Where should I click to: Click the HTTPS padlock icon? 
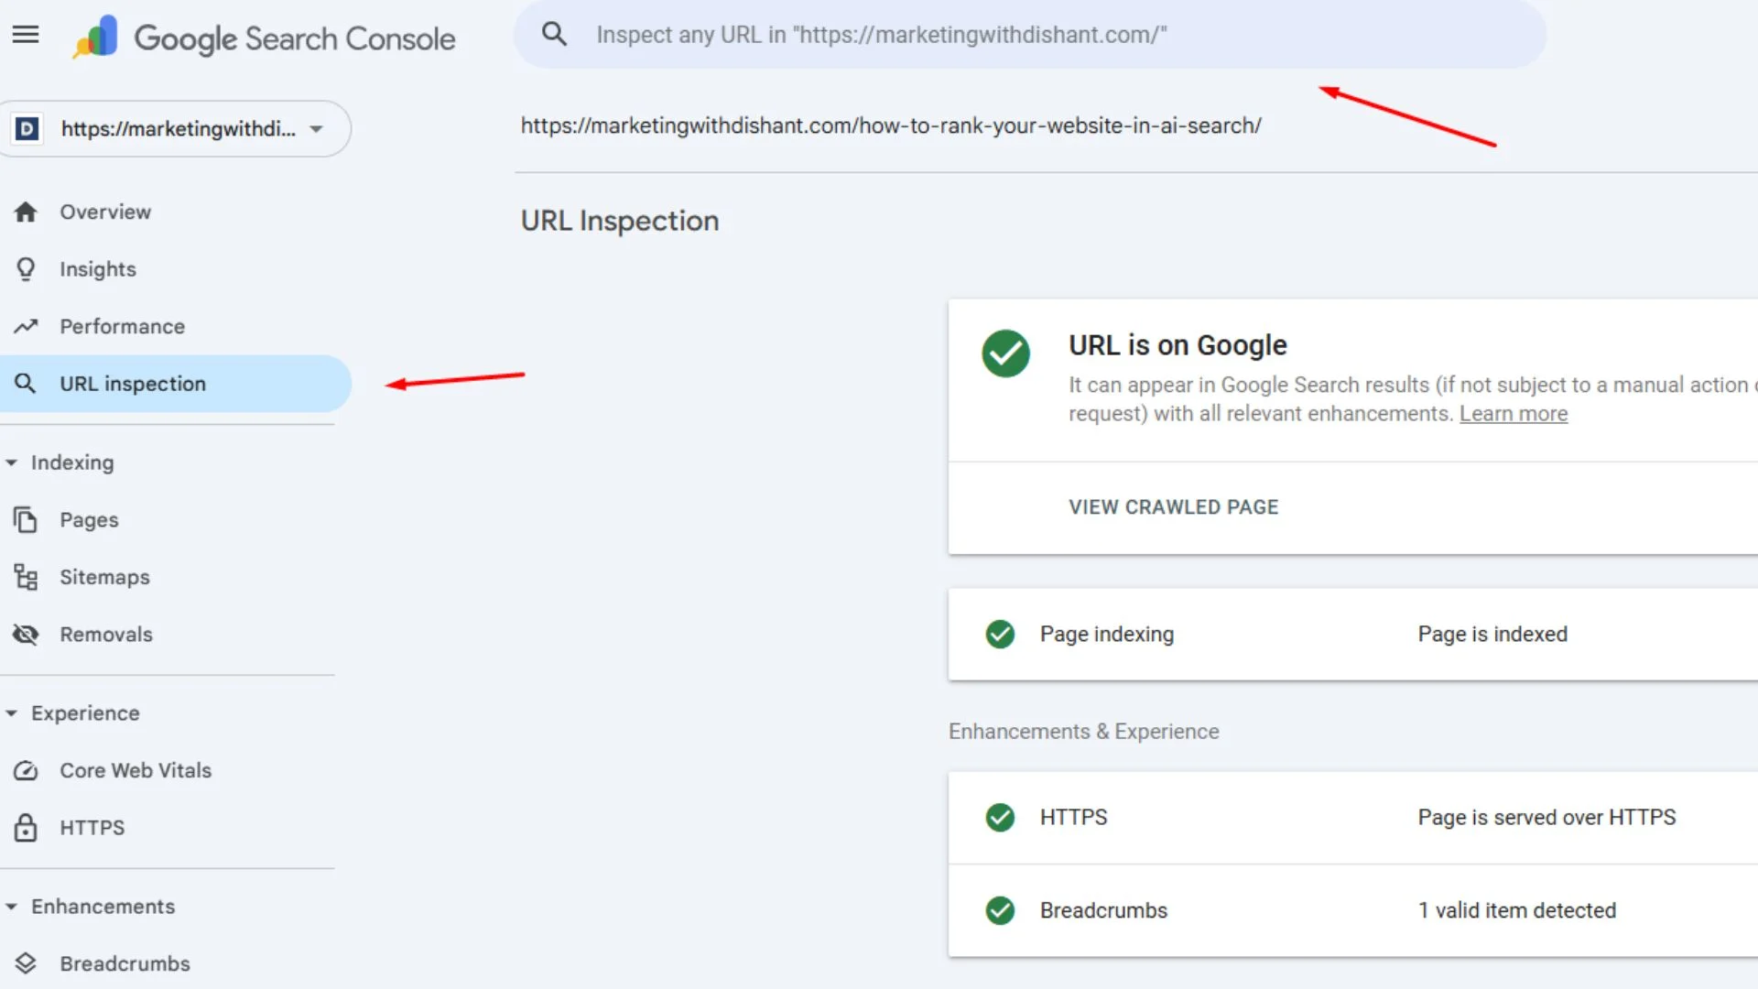tap(26, 827)
